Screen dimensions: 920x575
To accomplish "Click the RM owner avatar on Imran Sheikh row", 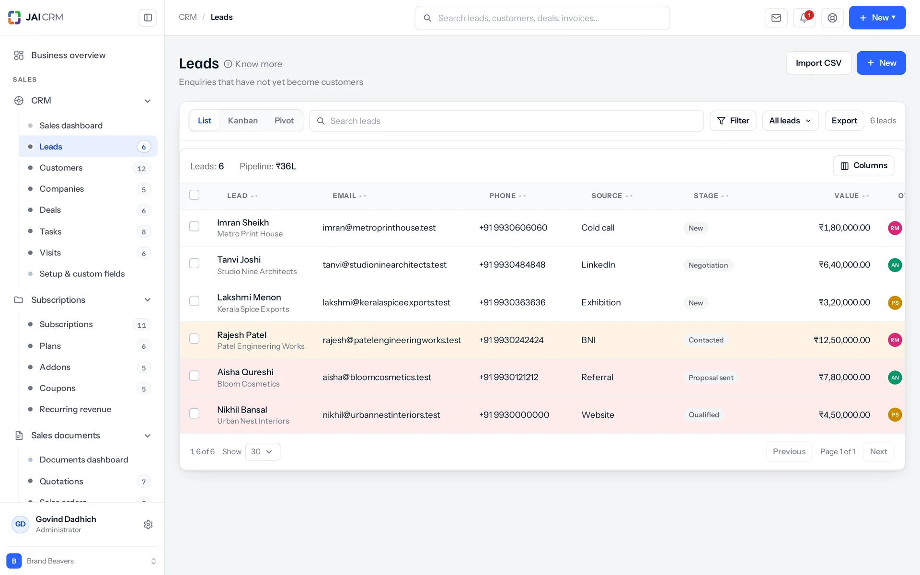I will (x=895, y=228).
